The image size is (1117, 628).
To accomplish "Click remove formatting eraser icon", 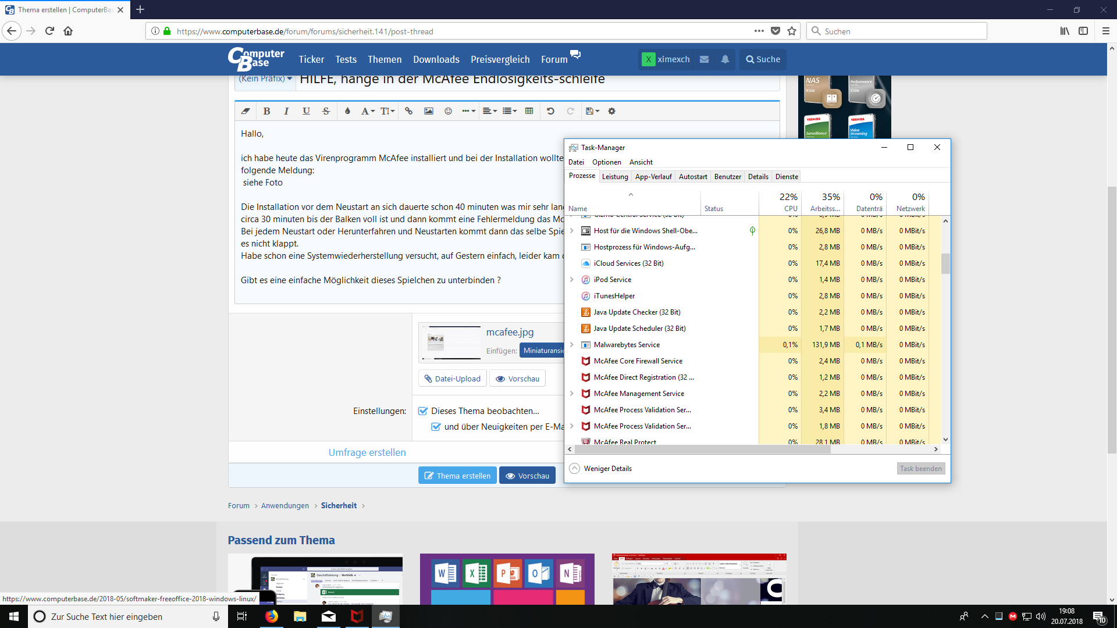I will tap(246, 111).
